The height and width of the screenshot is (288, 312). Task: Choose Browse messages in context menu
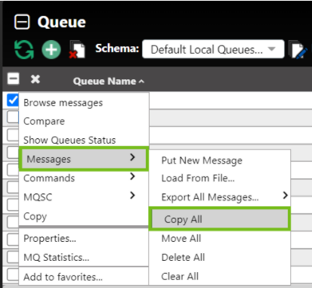[x=84, y=103]
